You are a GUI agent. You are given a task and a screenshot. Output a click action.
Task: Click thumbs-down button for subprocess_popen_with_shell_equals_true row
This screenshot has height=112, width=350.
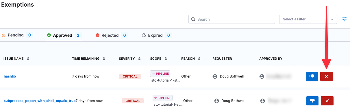pos(312,101)
